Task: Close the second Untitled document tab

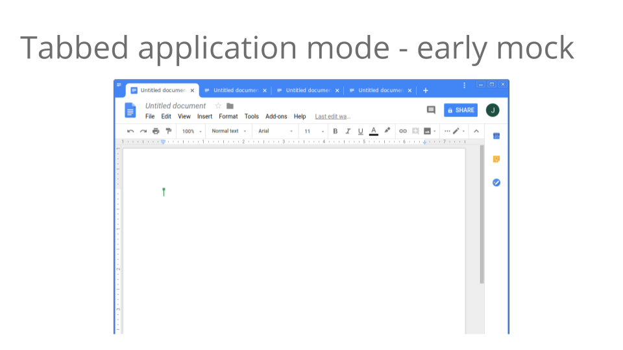Action: (x=265, y=91)
